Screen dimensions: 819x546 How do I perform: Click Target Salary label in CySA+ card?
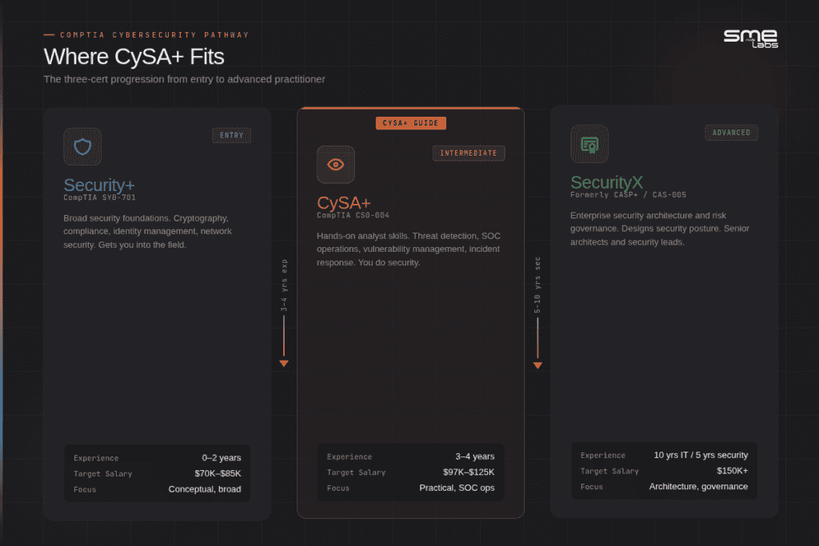(356, 472)
